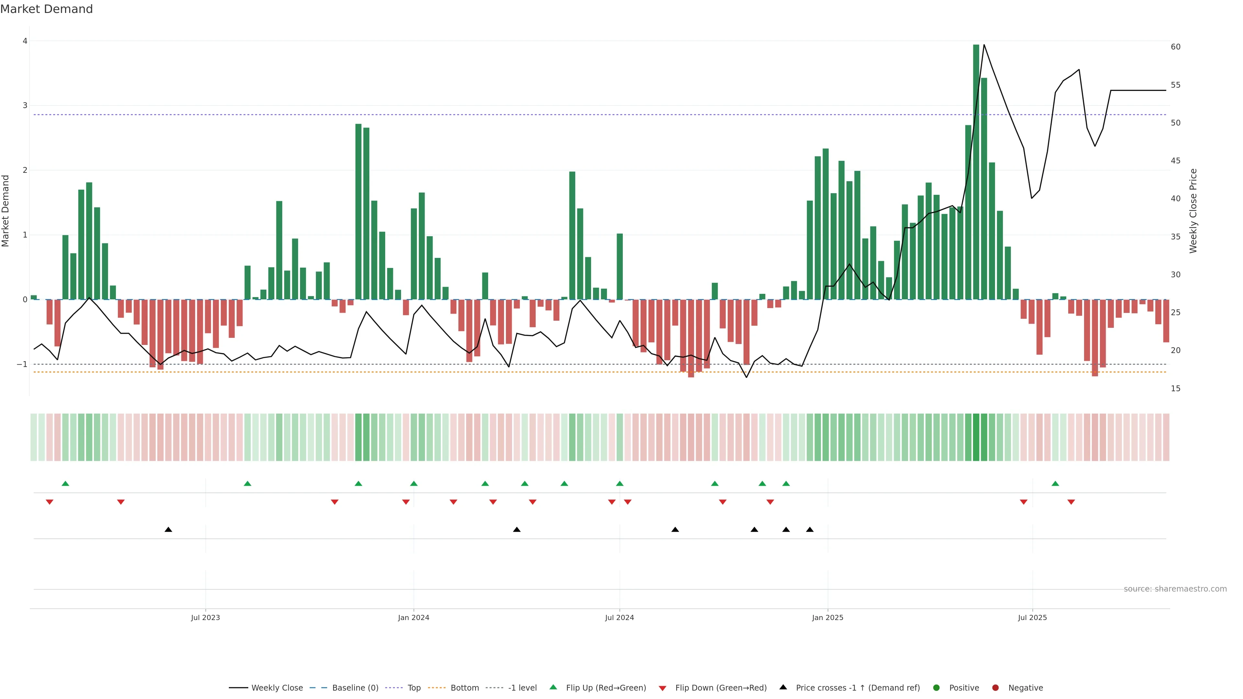This screenshot has width=1243, height=699.
Task: Click the black triangle Price crosses legend icon
Action: 783,687
